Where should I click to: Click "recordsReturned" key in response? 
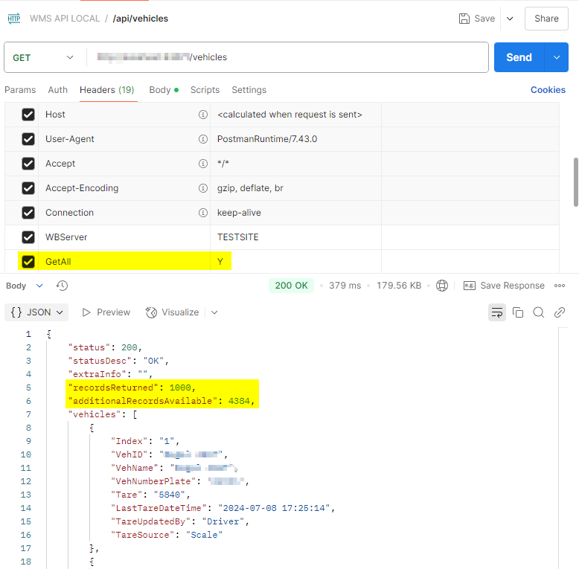[113, 388]
